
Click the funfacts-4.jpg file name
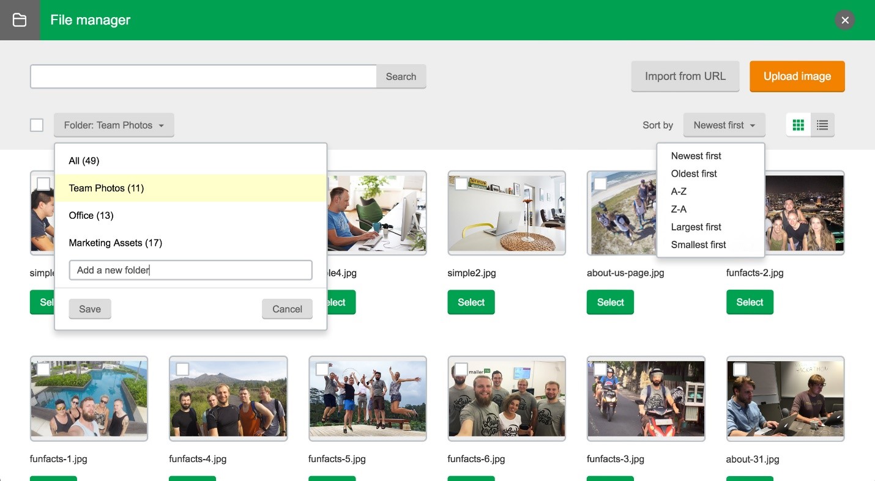[198, 459]
